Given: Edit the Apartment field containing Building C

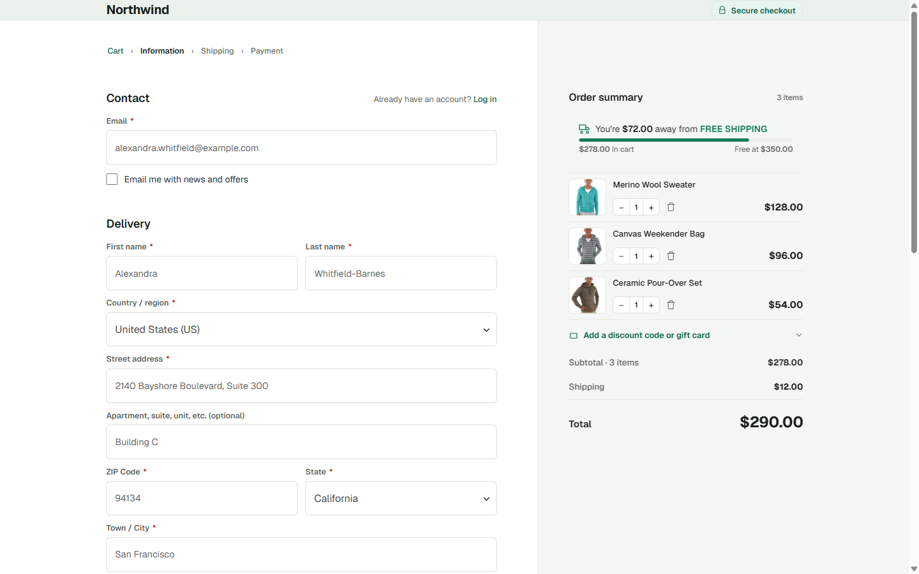Looking at the screenshot, I should (x=301, y=442).
